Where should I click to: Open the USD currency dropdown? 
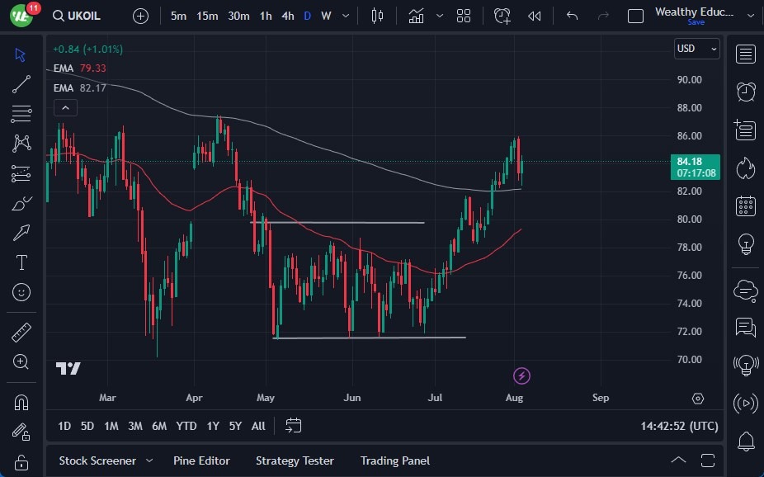pyautogui.click(x=696, y=49)
